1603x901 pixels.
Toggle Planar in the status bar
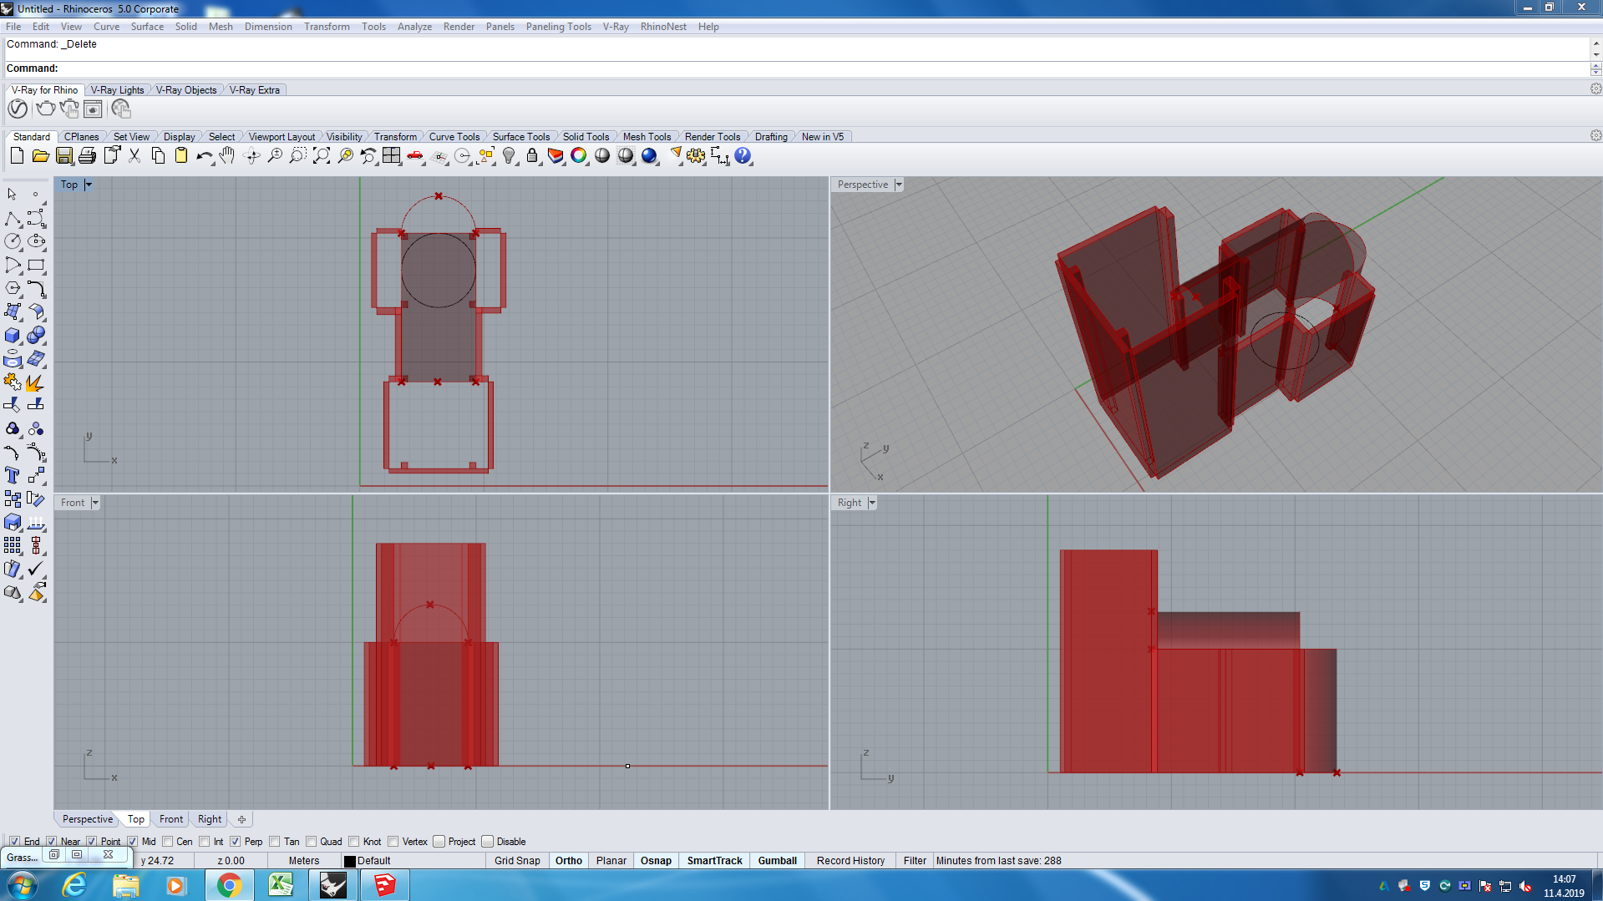(x=611, y=861)
